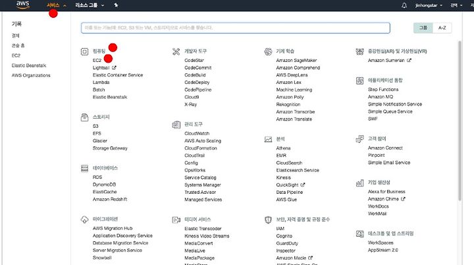Image resolution: width=474 pixels, height=265 pixels.
Task: Focus the service search box
Action: click(x=236, y=28)
